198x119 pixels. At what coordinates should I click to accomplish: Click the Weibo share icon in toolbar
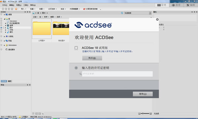coord(84,9)
